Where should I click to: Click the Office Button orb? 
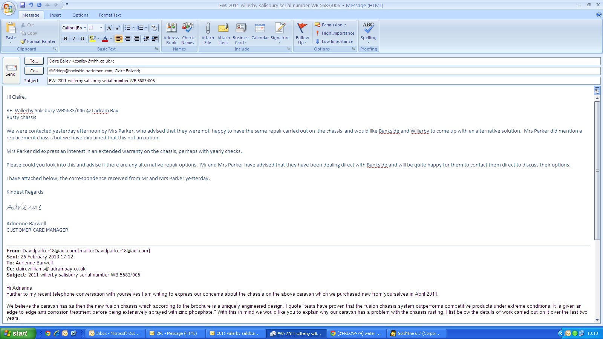pos(8,8)
